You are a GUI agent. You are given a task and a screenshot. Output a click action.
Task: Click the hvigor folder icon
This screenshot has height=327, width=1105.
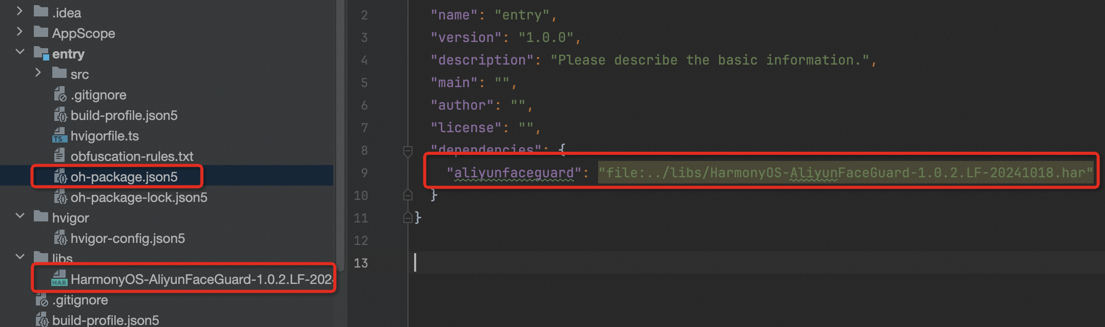(41, 216)
